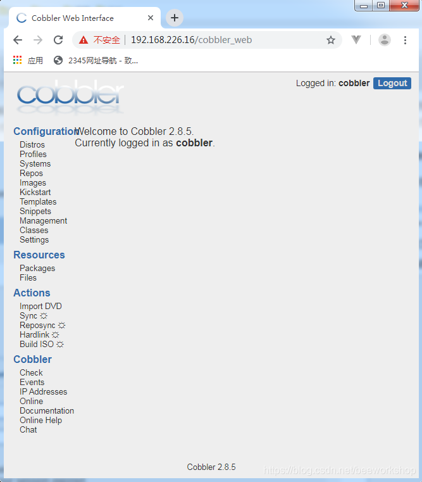
Task: Open a new browser tab with plus button
Action: pyautogui.click(x=175, y=18)
